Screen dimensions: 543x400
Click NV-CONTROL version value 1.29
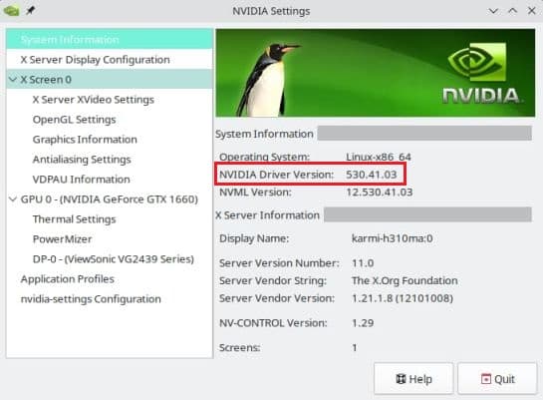coord(363,323)
